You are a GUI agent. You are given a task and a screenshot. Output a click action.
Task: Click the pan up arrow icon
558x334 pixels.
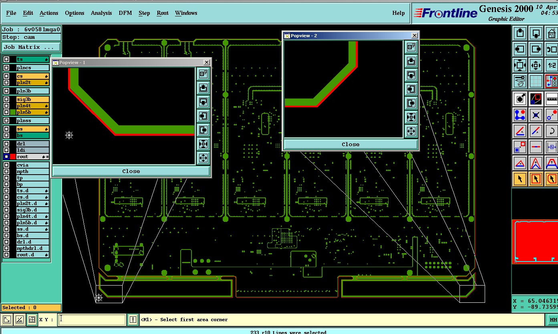click(x=520, y=33)
